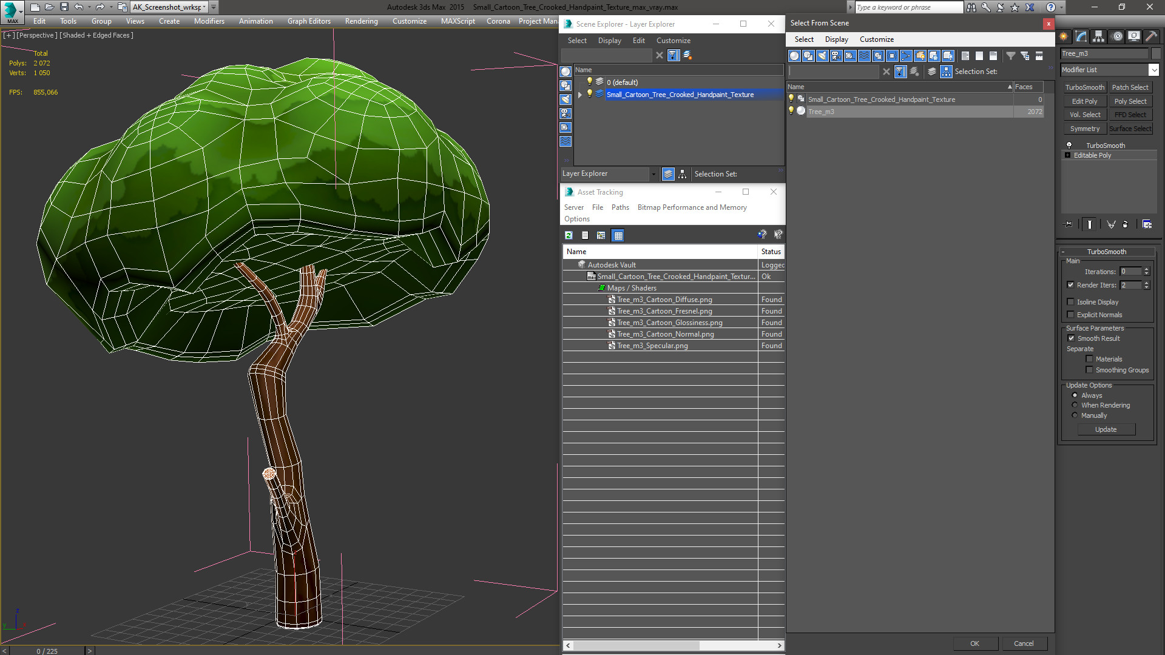Open Create command panel tab
This screenshot has height=655, width=1165.
[1064, 36]
